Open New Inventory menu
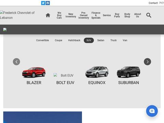 click(x=71, y=15)
